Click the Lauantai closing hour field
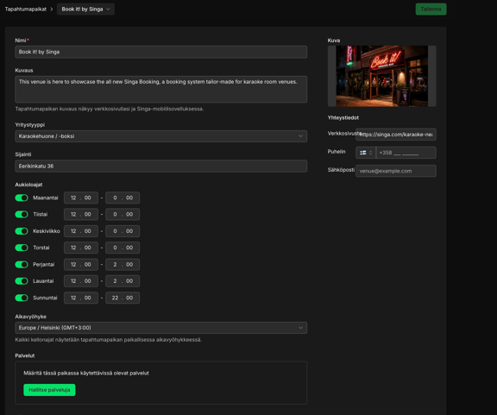The image size is (497, 415). pyautogui.click(x=115, y=281)
